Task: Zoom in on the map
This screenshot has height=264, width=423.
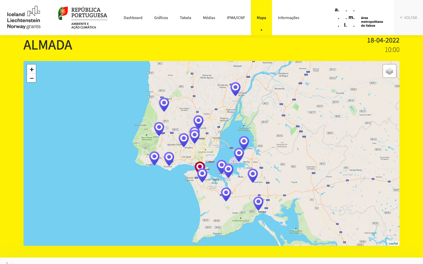Action: pos(31,69)
